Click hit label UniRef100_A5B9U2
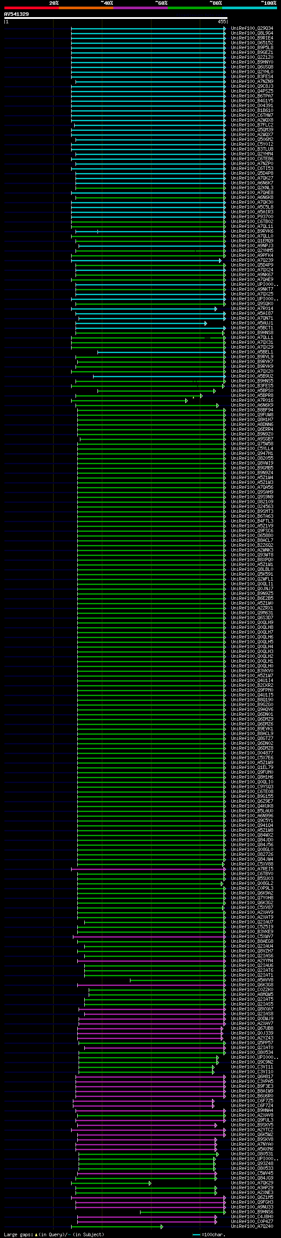Screen dimensions: 281x1238 252,376
